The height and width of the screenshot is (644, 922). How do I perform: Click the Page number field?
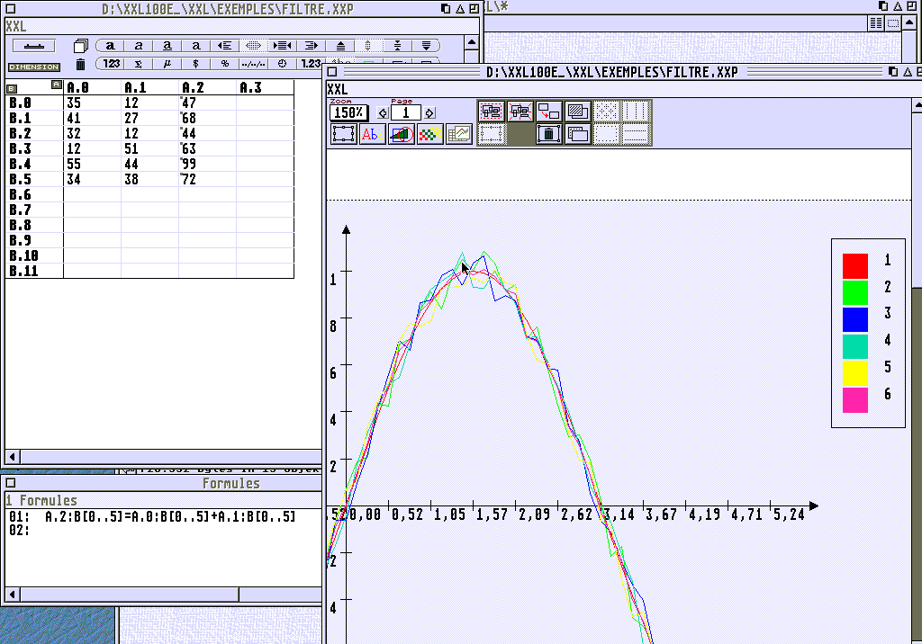406,112
